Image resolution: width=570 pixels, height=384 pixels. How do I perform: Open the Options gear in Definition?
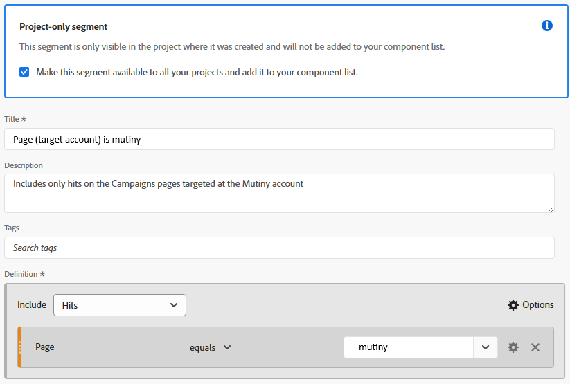(x=513, y=305)
